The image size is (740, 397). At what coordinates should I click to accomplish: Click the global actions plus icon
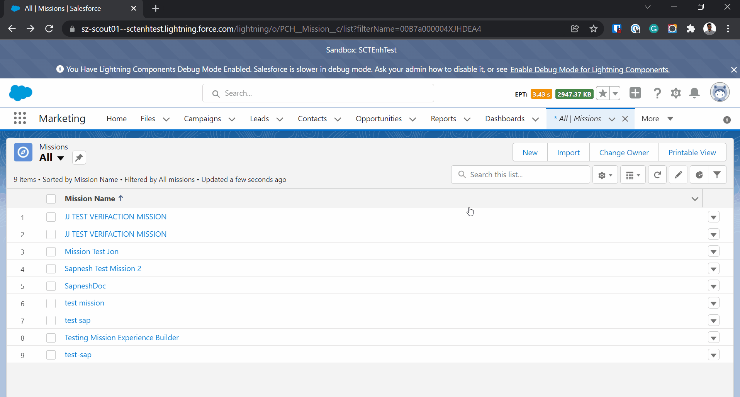[x=635, y=93]
